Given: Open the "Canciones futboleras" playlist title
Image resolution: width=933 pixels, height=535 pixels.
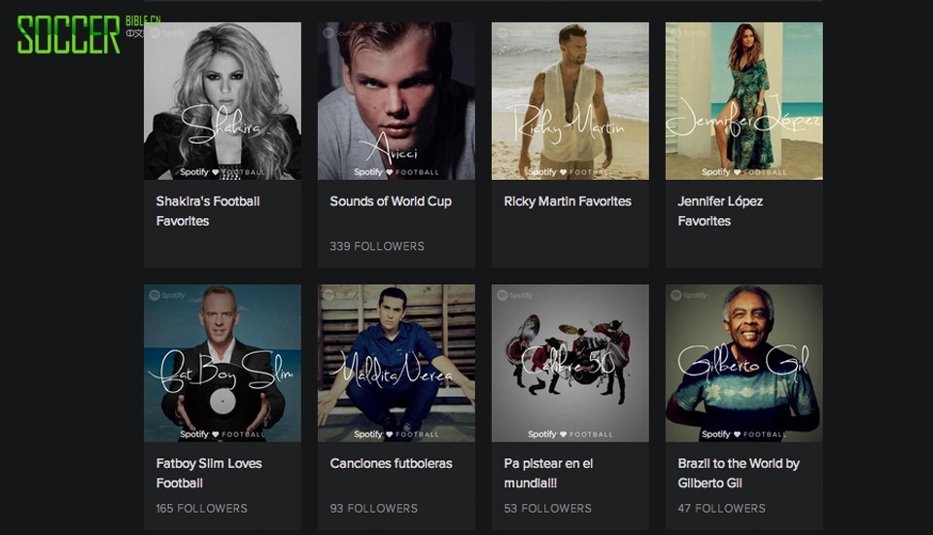Looking at the screenshot, I should click(x=391, y=463).
